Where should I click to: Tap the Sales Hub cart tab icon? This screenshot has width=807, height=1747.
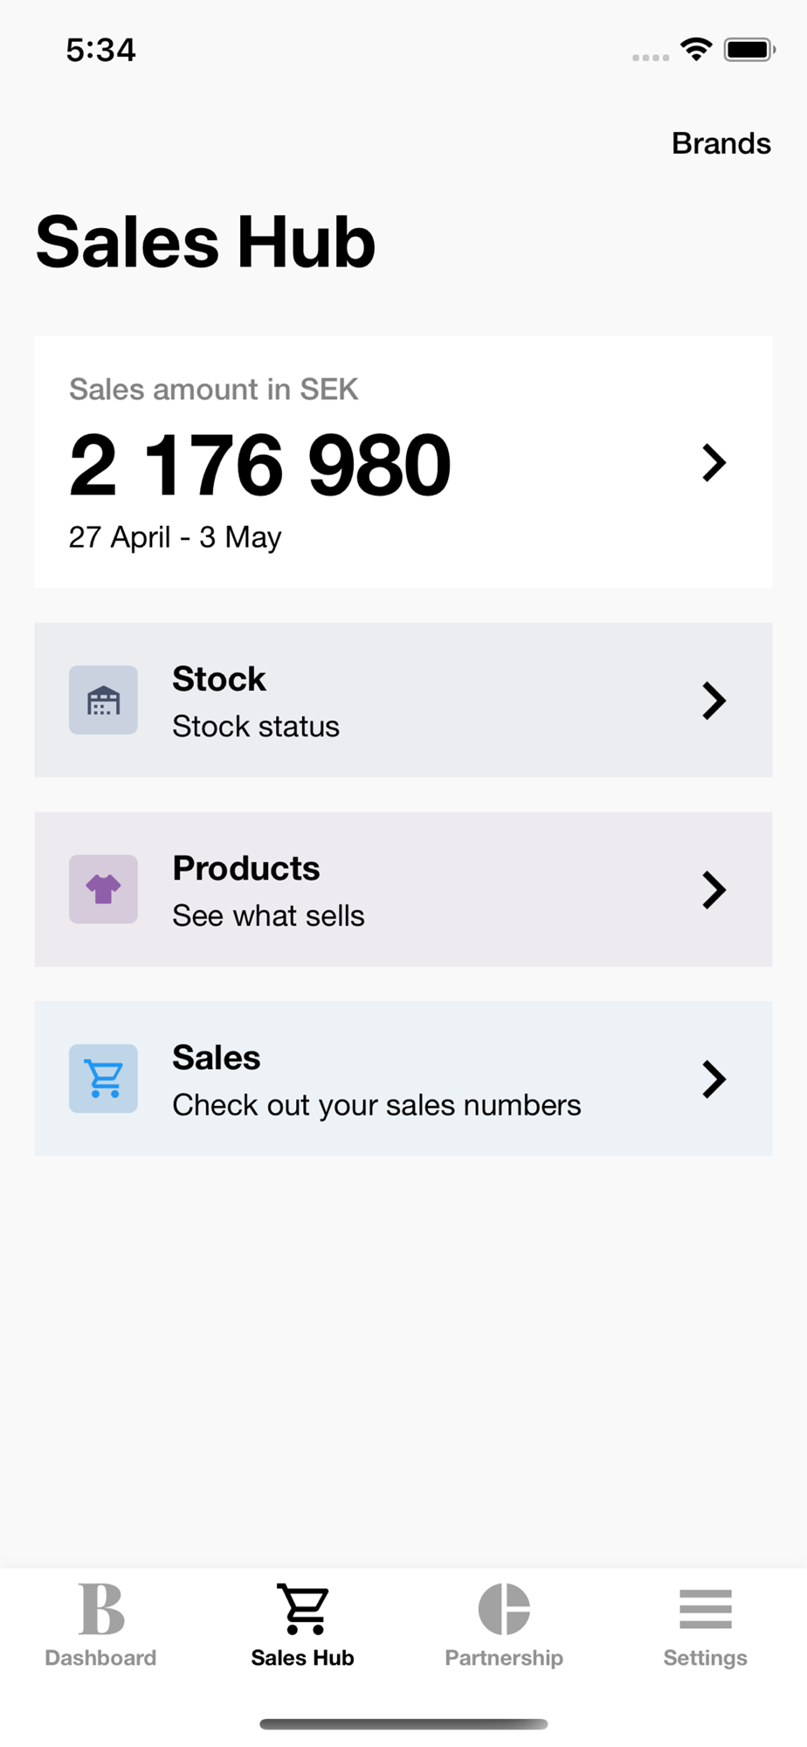[x=302, y=1608]
